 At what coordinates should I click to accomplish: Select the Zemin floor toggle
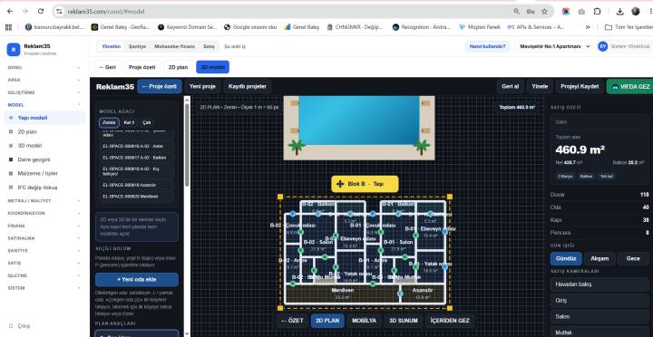(x=109, y=122)
